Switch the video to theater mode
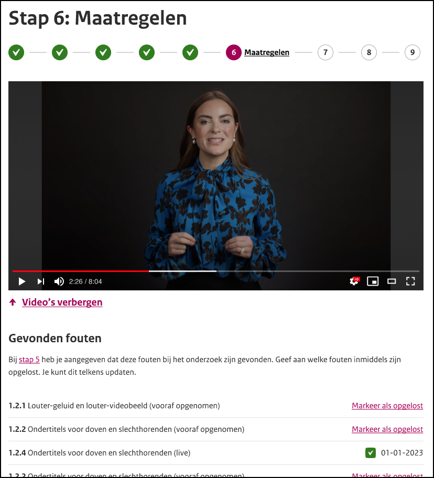Viewport: 434px width, 478px height. click(x=392, y=281)
